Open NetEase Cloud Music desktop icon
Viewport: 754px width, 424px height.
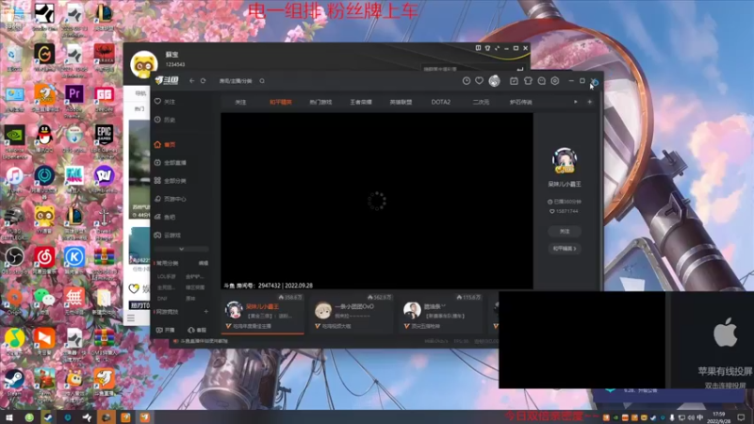point(44,257)
